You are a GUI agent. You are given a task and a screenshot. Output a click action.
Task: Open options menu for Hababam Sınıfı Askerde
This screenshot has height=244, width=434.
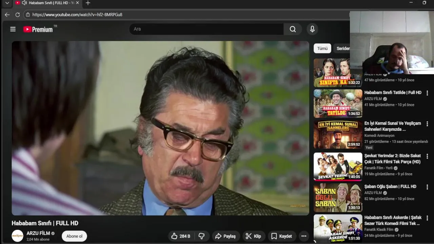coord(427,218)
